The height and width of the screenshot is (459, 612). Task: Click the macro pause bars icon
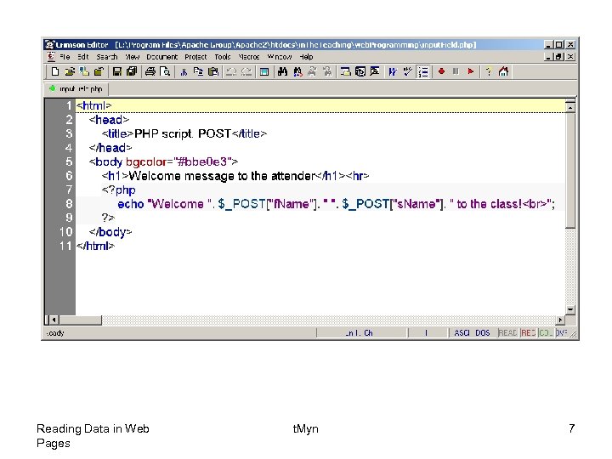456,71
